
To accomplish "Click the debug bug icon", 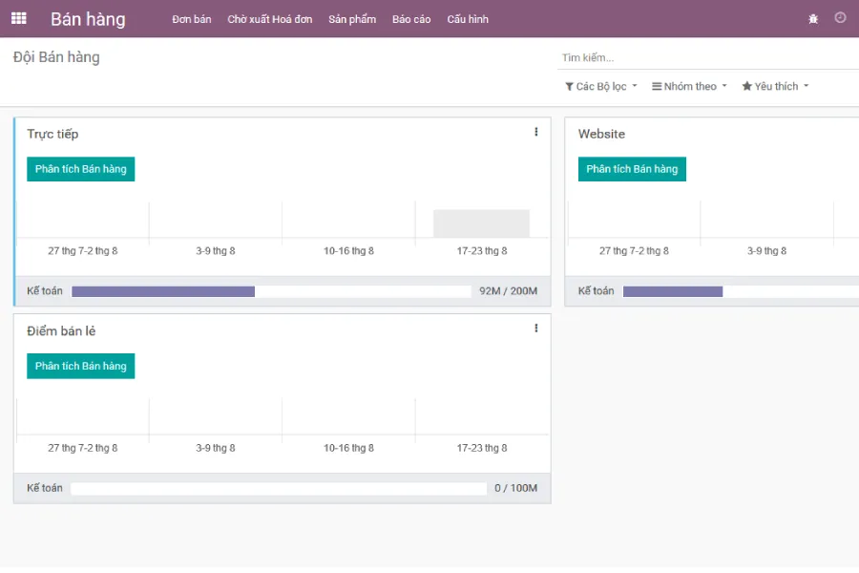I will click(813, 19).
